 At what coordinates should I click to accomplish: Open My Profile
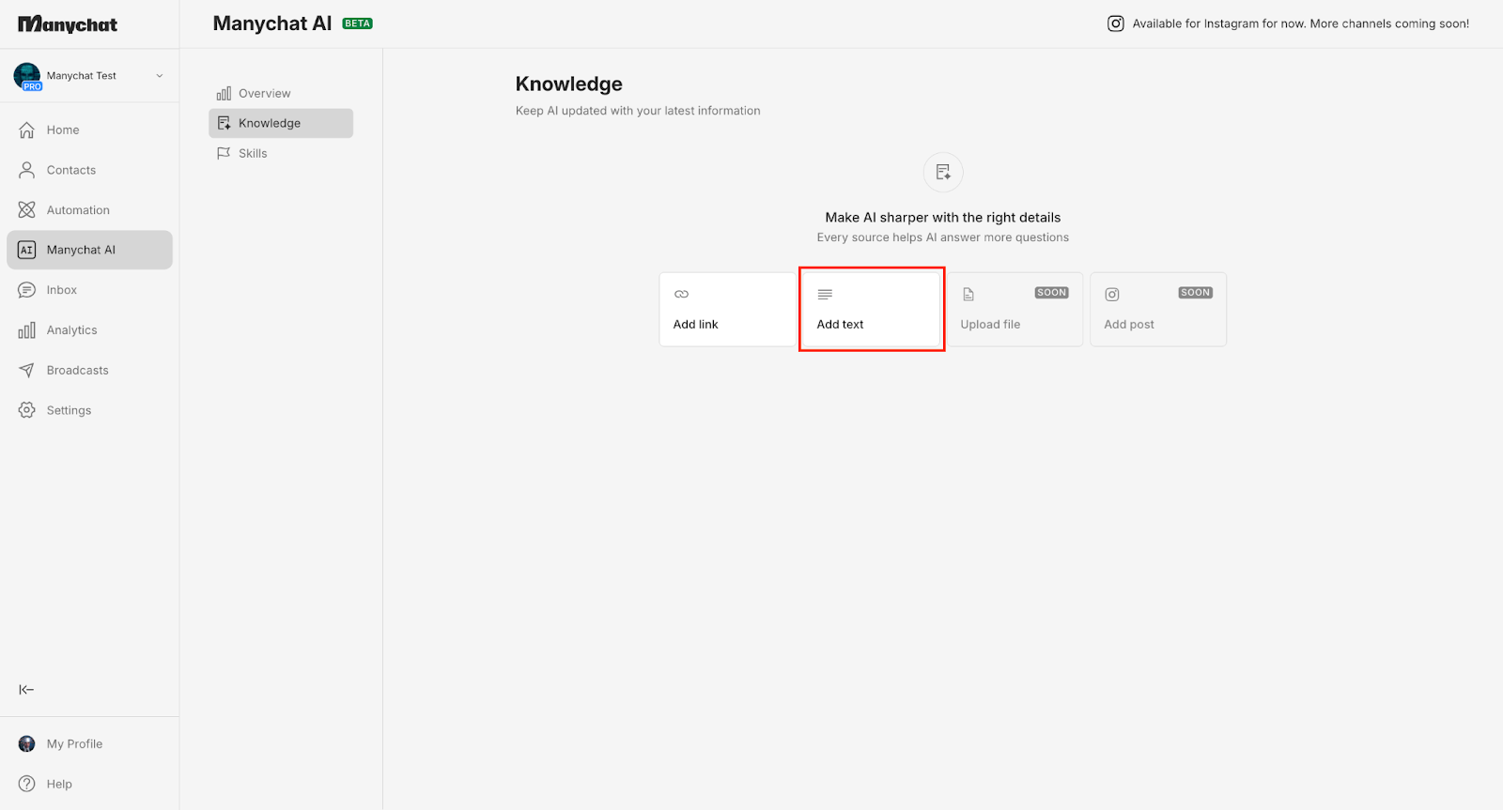(x=74, y=744)
